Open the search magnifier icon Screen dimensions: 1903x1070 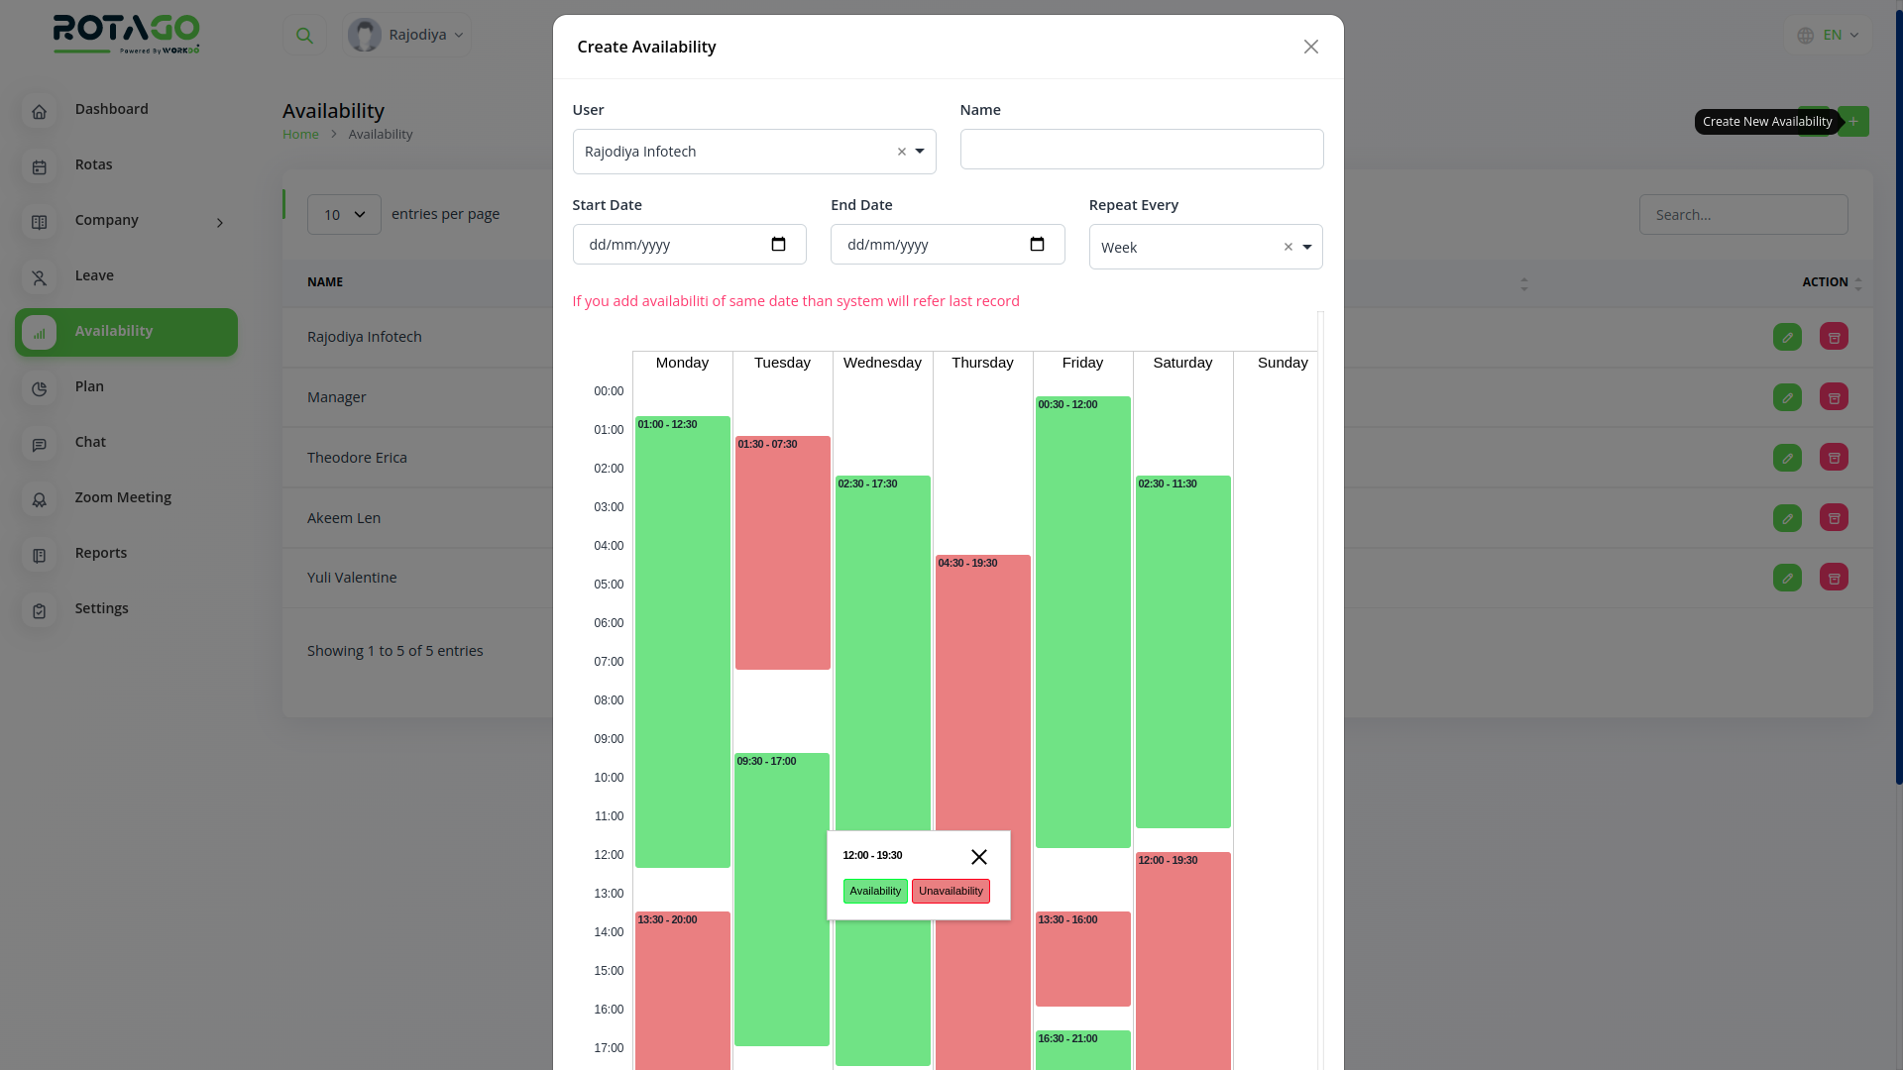304,36
